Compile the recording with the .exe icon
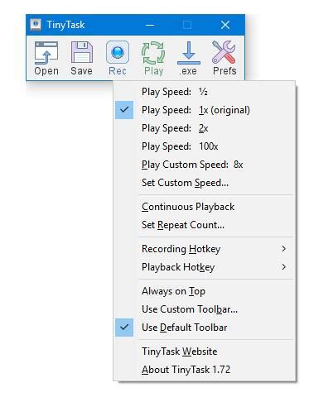The width and height of the screenshot is (309, 397). (189, 58)
